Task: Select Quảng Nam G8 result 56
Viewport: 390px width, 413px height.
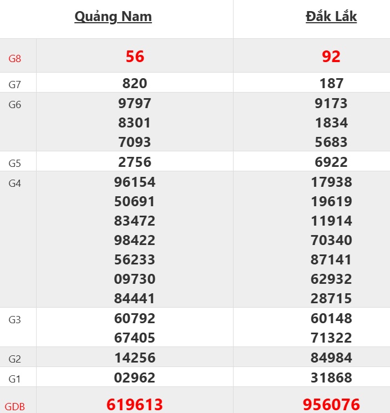Action: click(x=135, y=57)
